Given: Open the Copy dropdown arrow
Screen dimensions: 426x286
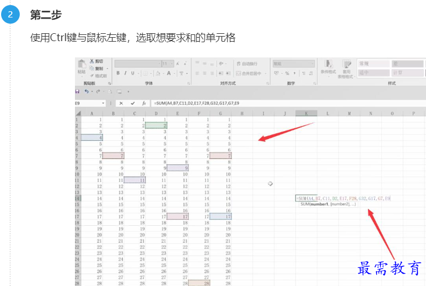Looking at the screenshot, I should [107, 69].
